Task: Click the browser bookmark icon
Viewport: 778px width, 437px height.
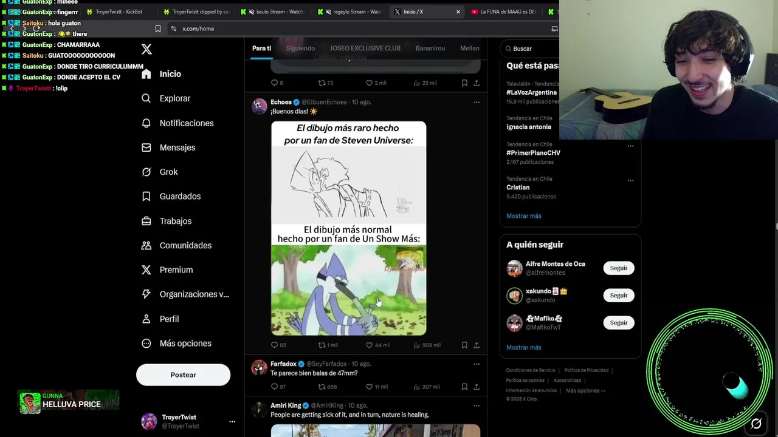Action: point(157,29)
